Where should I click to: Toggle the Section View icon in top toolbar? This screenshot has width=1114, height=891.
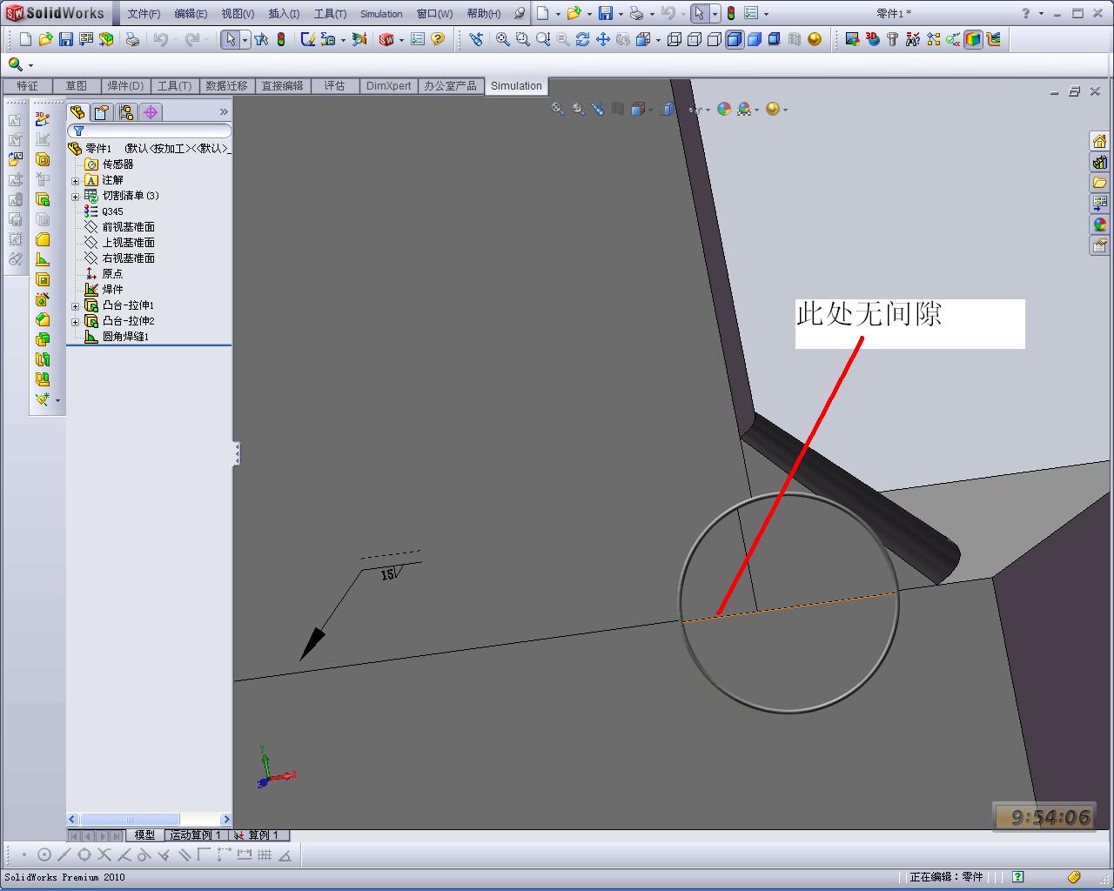click(795, 39)
